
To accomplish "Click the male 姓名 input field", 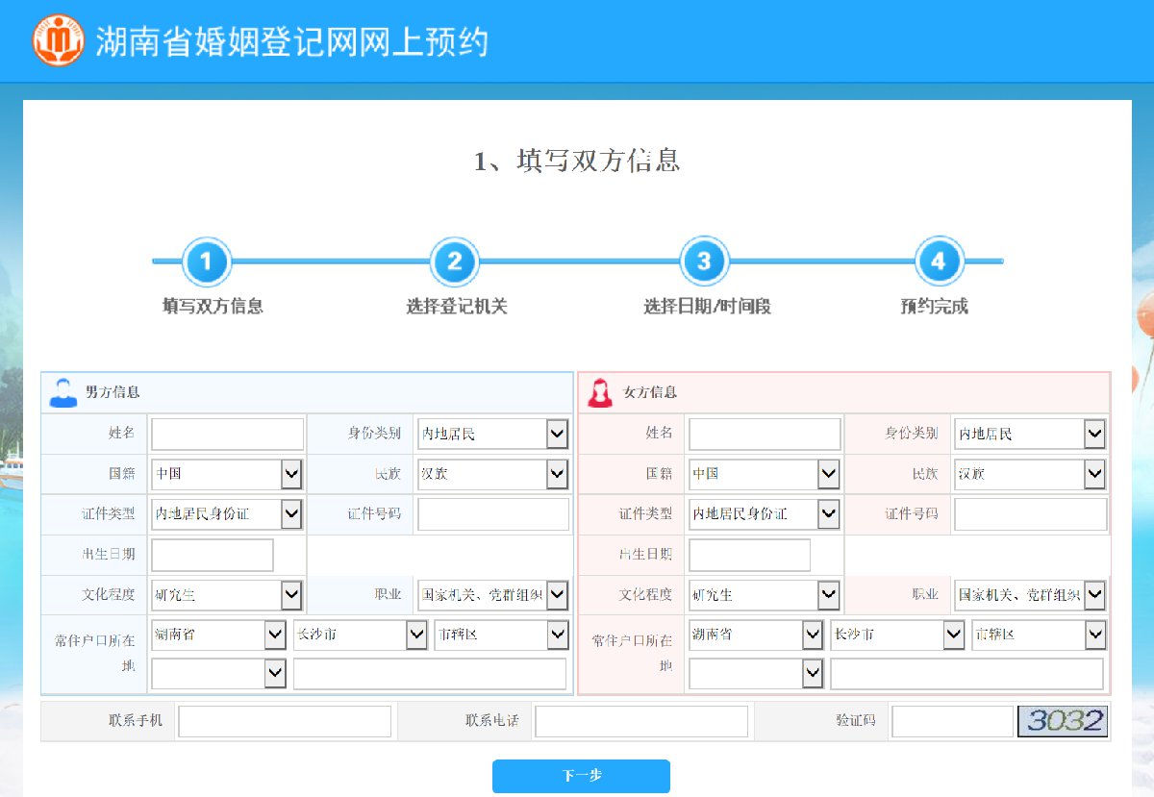I will click(227, 434).
